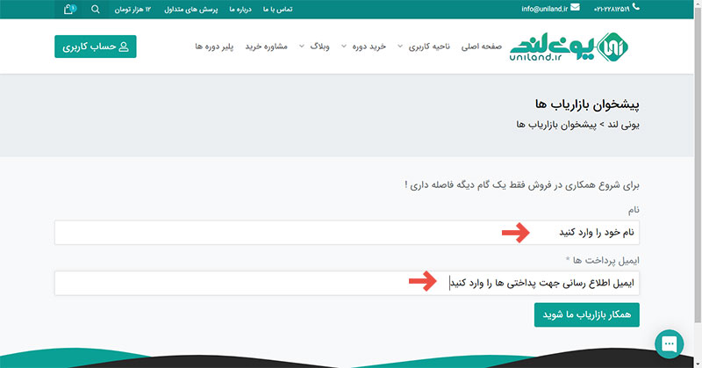
Task: Open تماس با ما link
Action: (277, 10)
